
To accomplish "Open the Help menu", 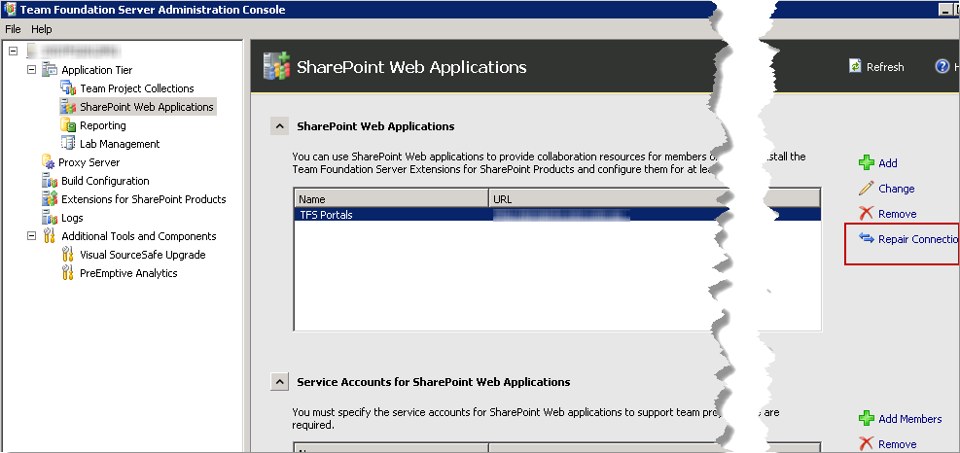I will tap(42, 29).
